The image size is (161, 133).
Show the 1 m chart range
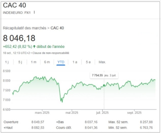point(33,62)
